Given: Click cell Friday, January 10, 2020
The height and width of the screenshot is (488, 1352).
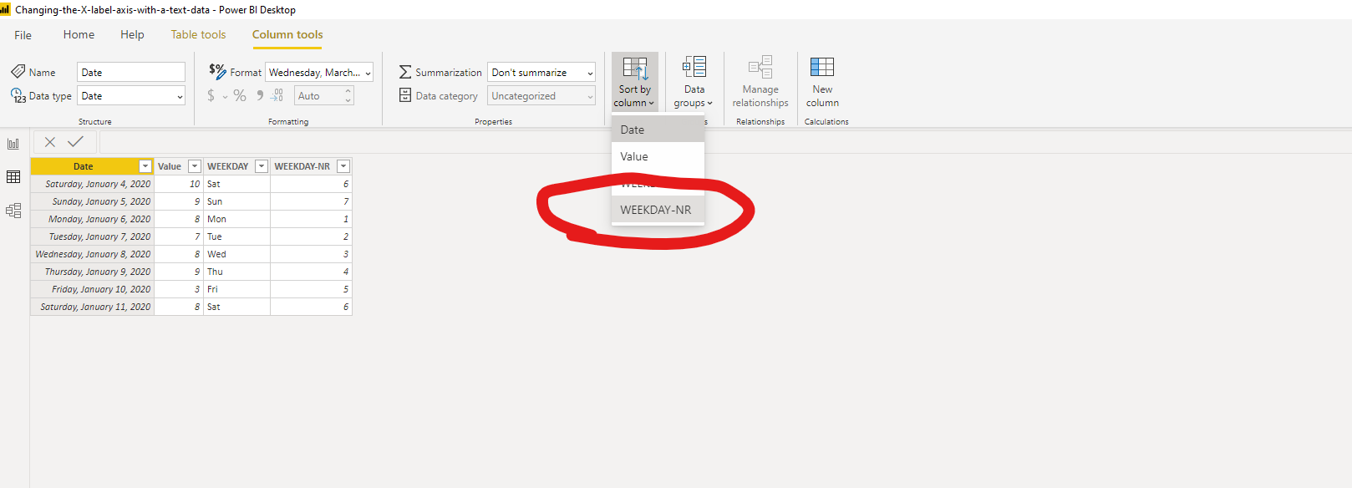Looking at the screenshot, I should point(93,289).
